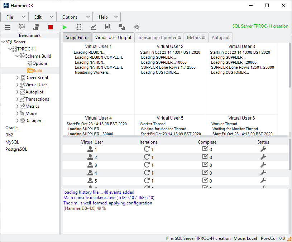
Task: Click the Complete check icon for user 1
Action: pyautogui.click(x=205, y=149)
